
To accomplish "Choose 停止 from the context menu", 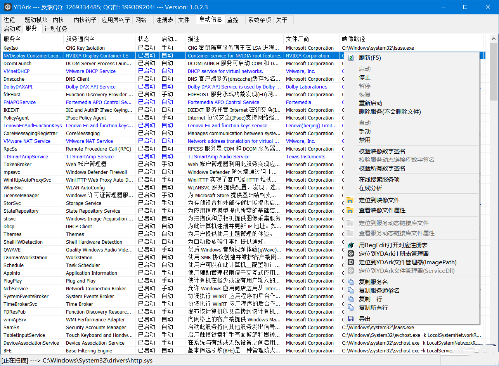I will [365, 78].
